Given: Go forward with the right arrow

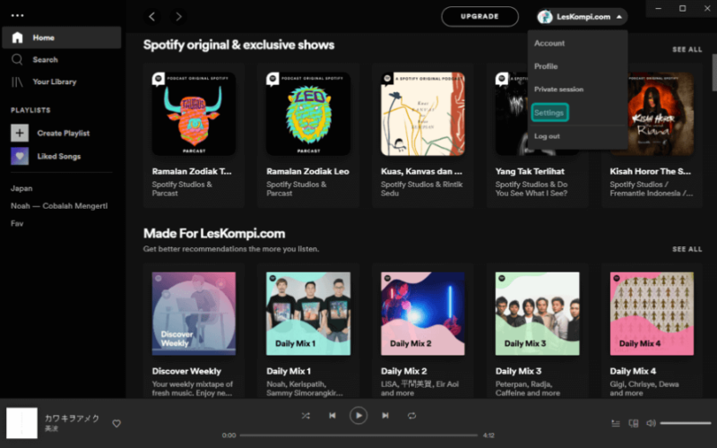Looking at the screenshot, I should tap(178, 17).
